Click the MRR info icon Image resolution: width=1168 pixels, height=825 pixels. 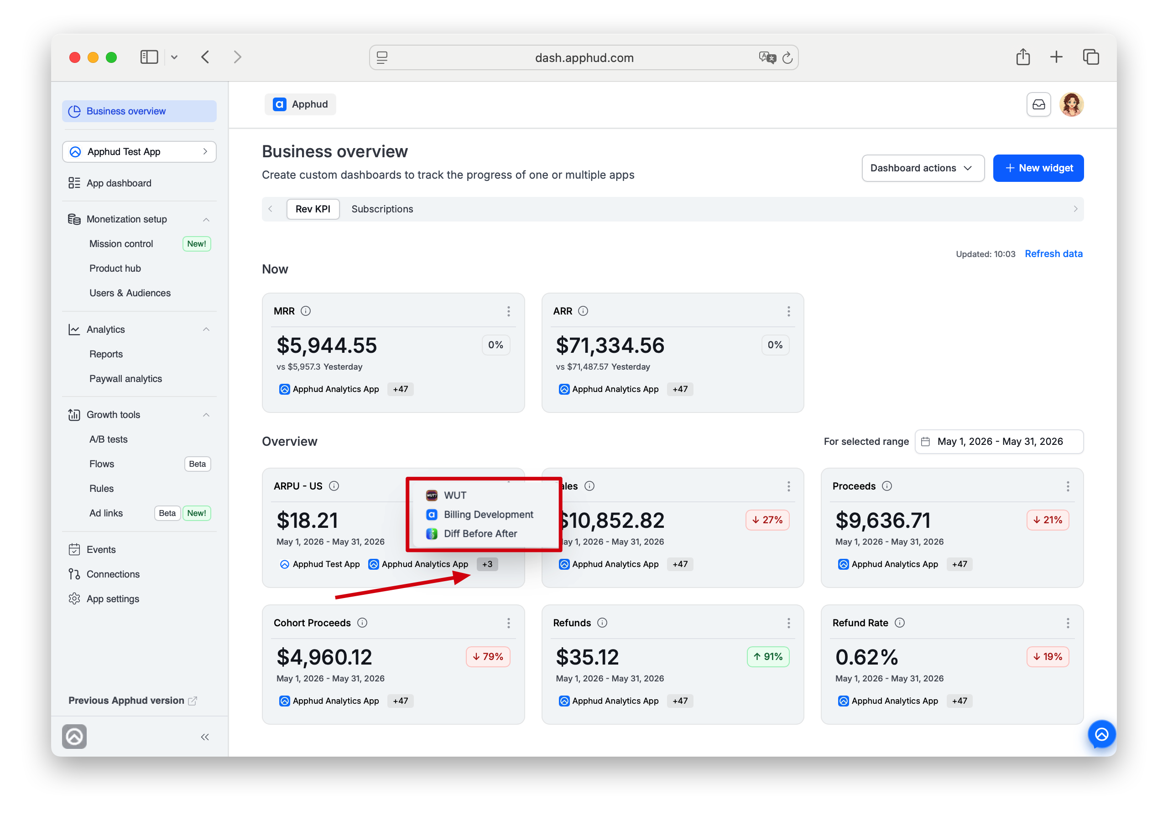click(x=306, y=310)
